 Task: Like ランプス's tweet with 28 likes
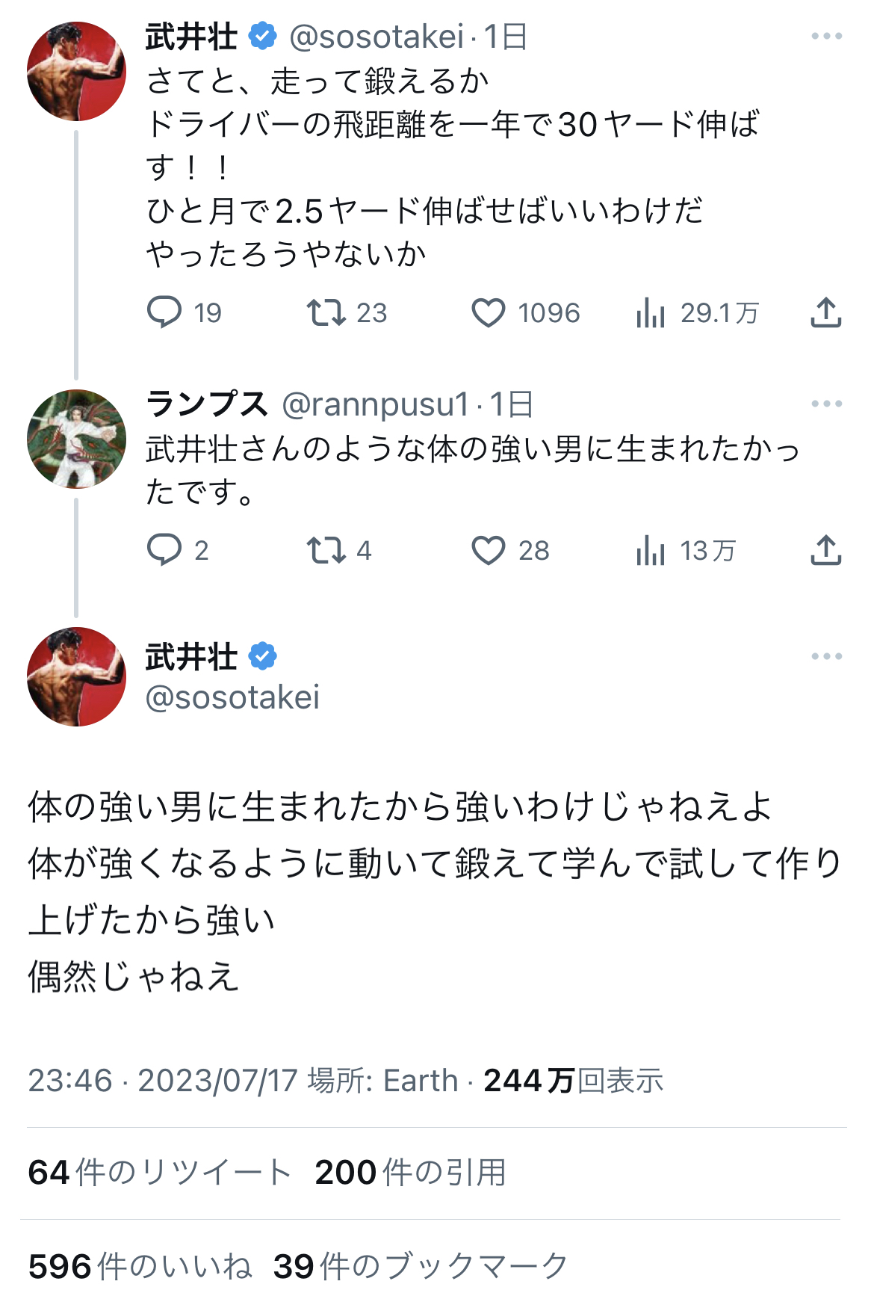489,550
